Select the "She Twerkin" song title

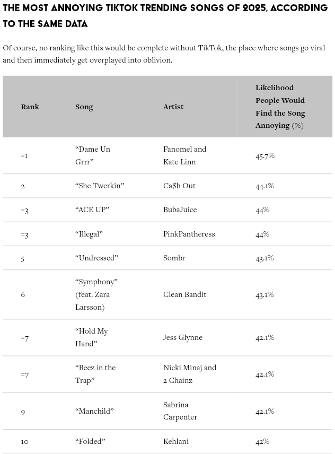(100, 186)
